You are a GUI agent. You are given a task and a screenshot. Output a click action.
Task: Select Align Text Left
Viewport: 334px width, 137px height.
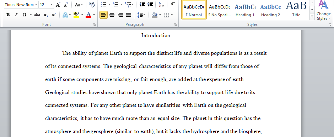(x=103, y=15)
